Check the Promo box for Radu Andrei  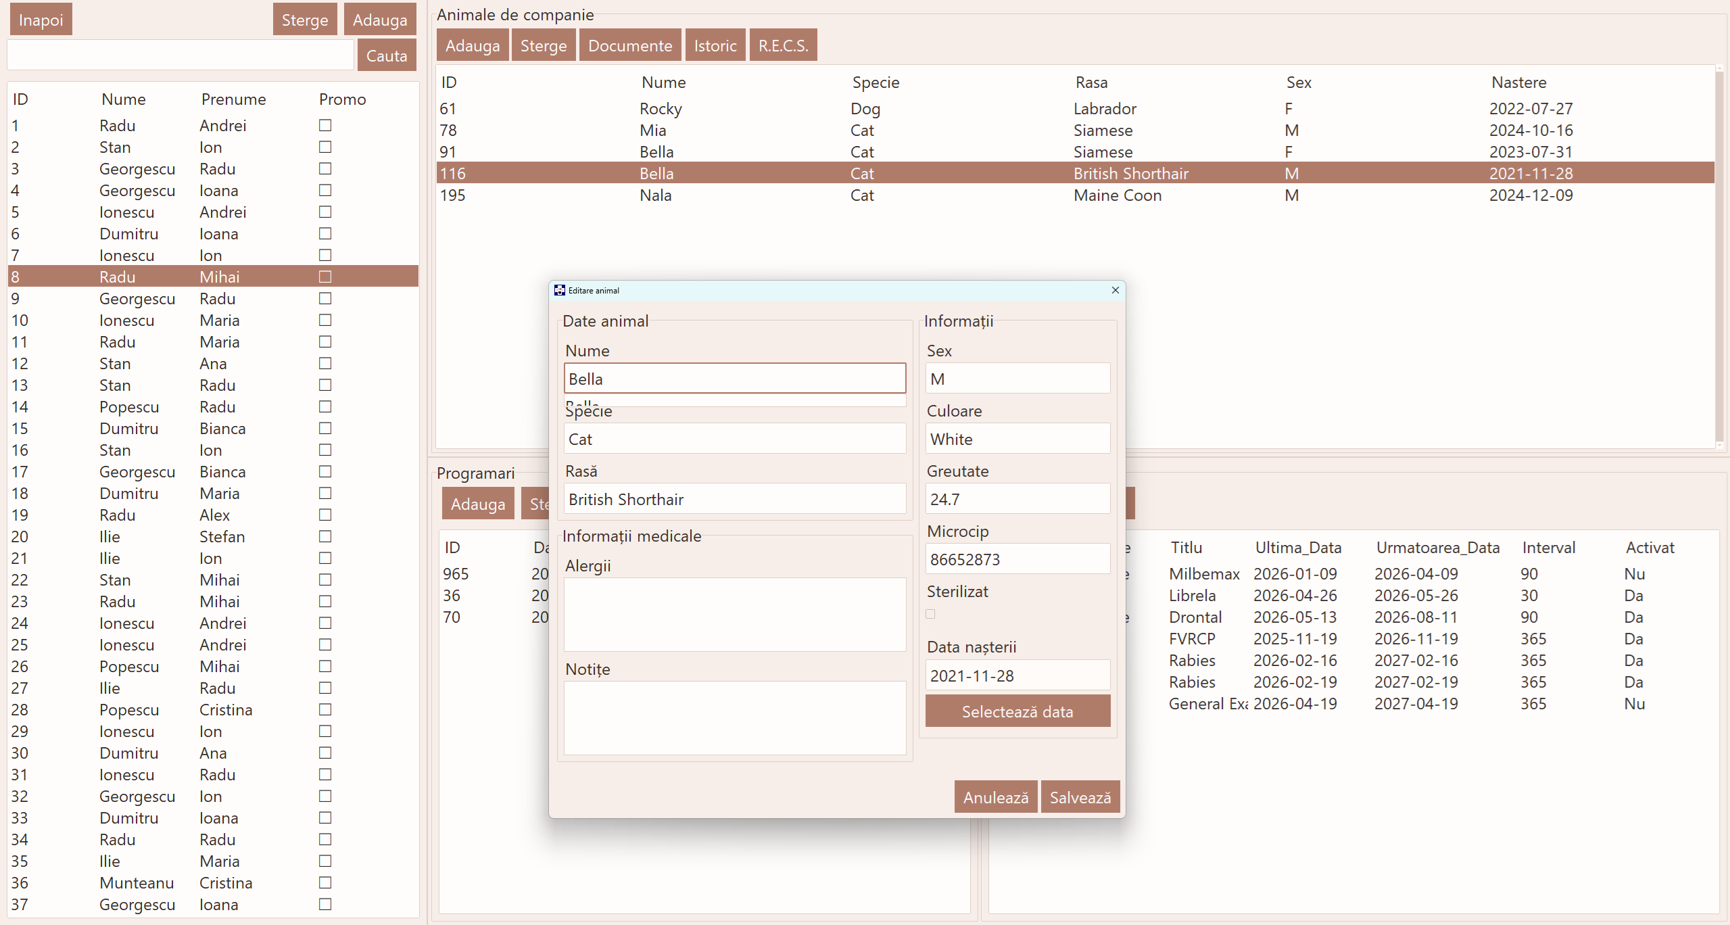pyautogui.click(x=325, y=125)
